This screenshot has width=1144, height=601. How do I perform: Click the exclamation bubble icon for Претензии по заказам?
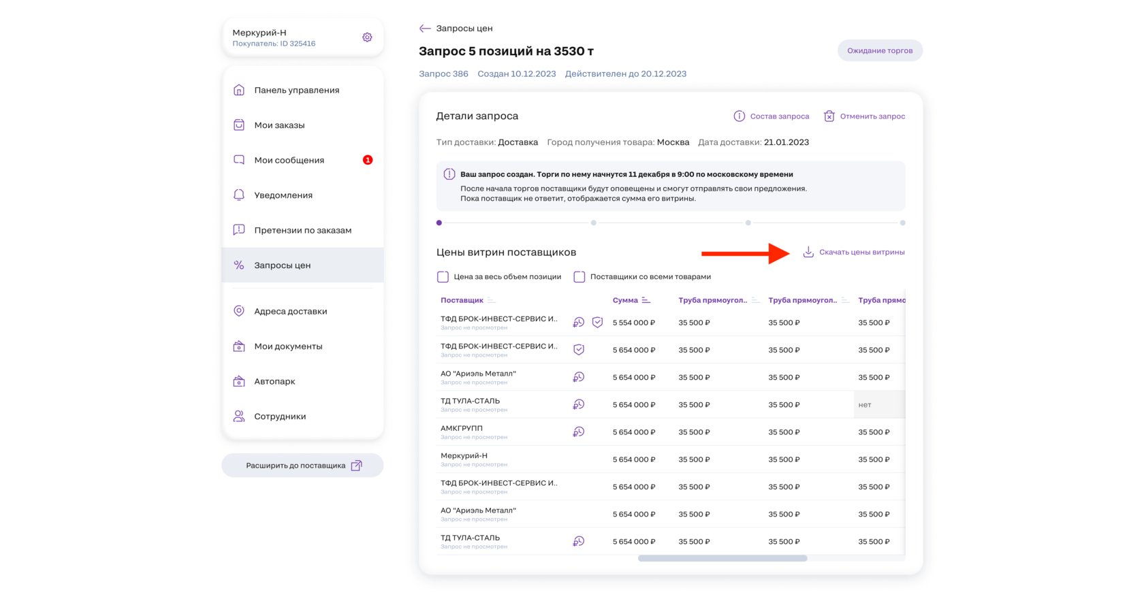click(x=239, y=230)
